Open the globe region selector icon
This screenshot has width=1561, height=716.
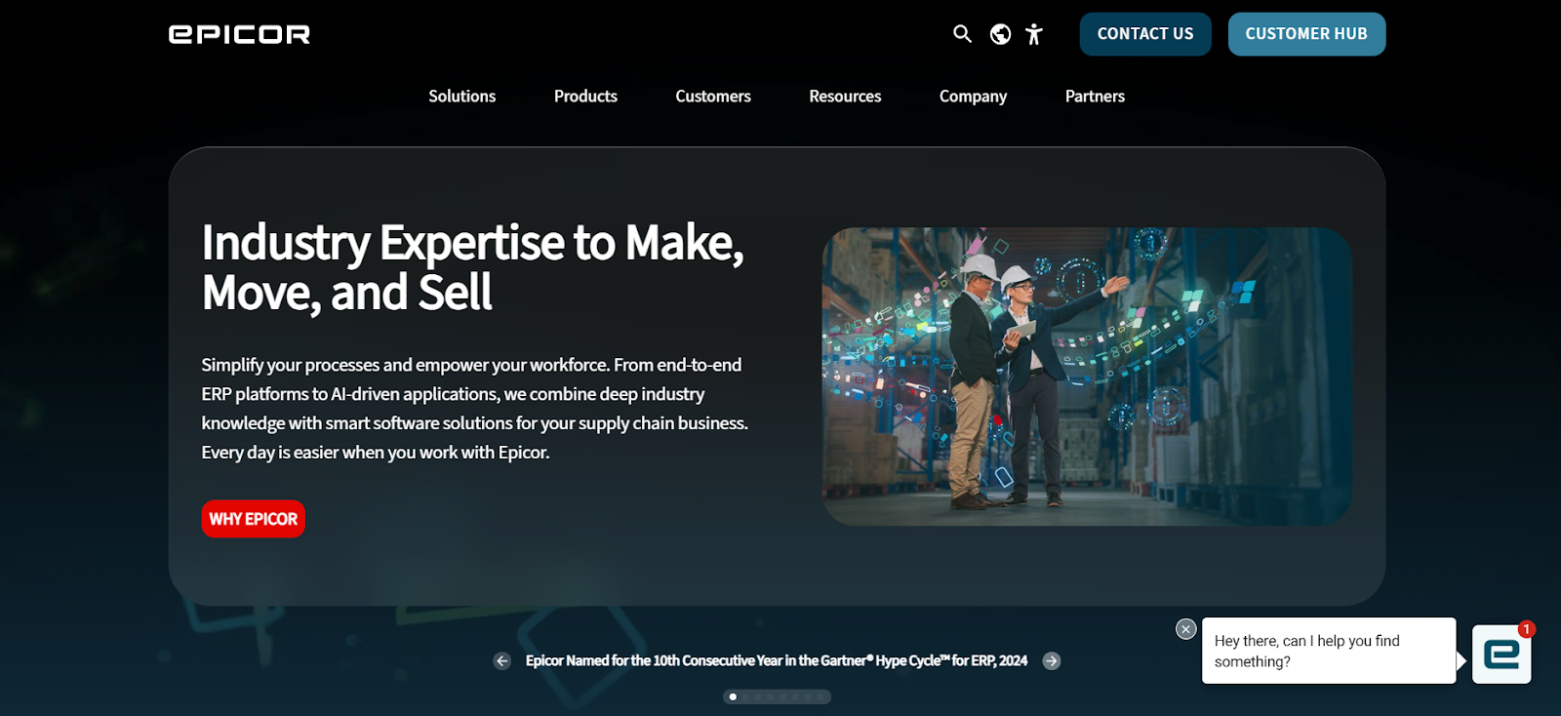tap(1000, 34)
